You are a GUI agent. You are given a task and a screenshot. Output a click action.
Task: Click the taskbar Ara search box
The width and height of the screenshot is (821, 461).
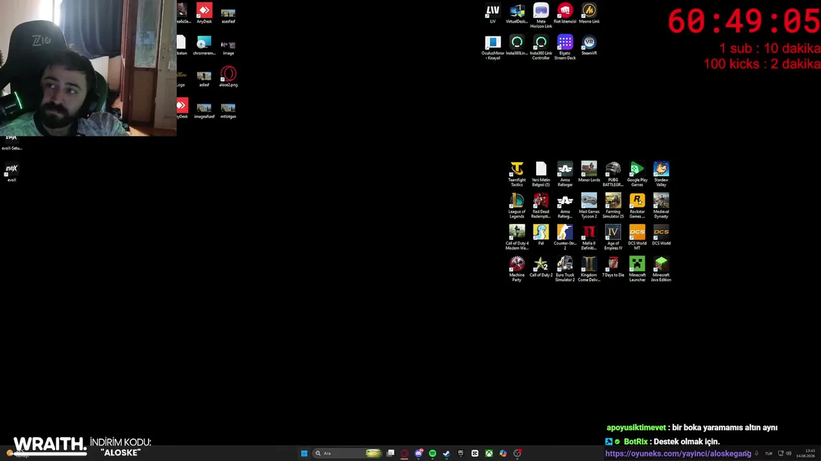[348, 453]
